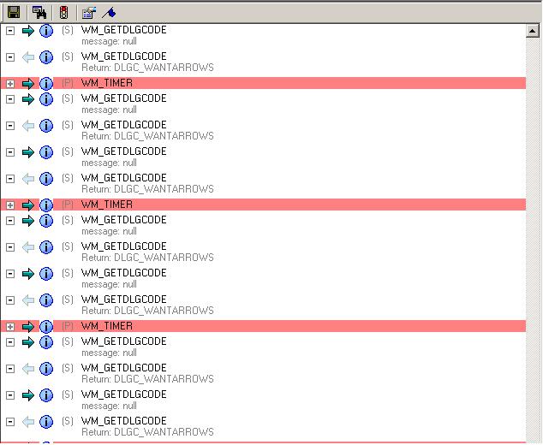Click the vertical scrollbar track
The height and width of the screenshot is (445, 543).
(x=532, y=240)
